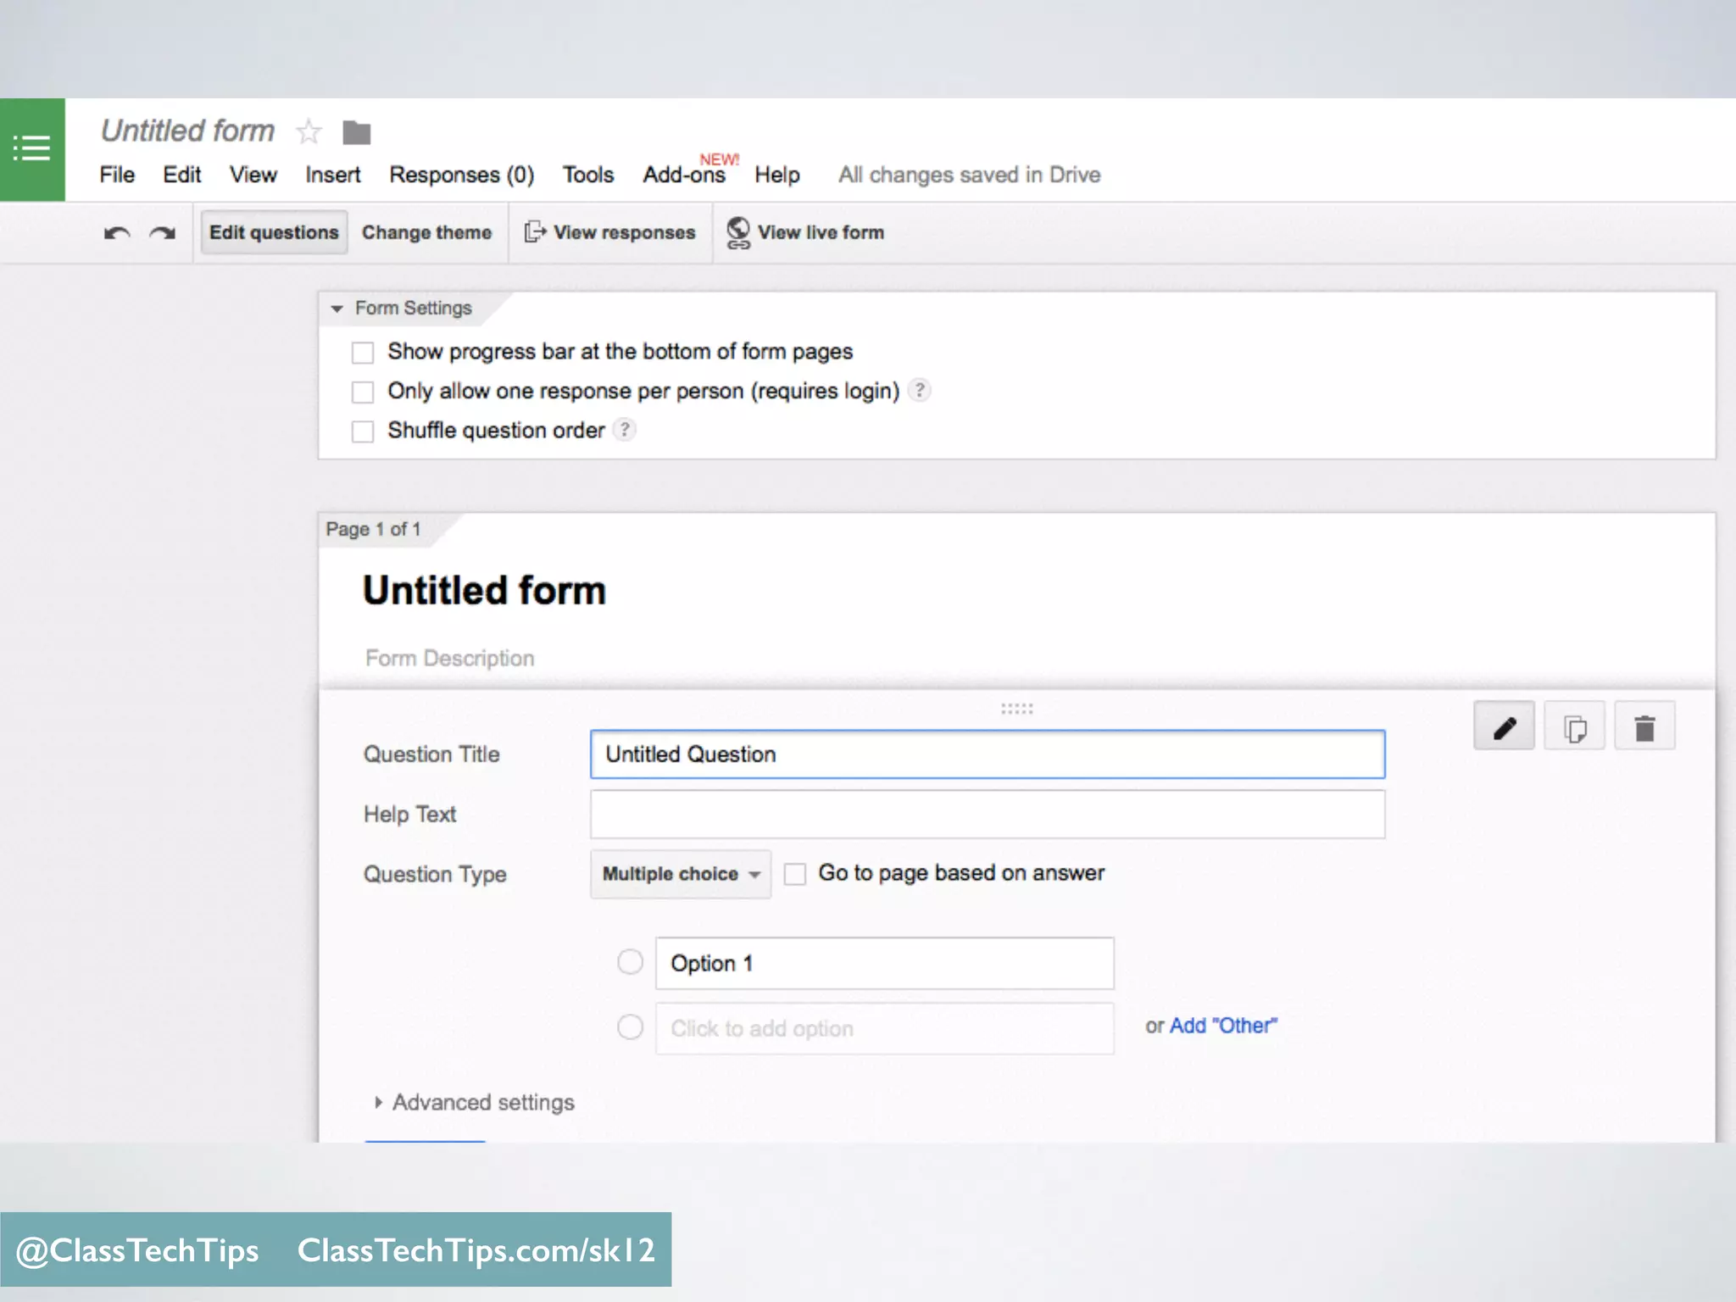1736x1302 pixels.
Task: Enable the Show progress bar checkbox
Action: point(363,352)
